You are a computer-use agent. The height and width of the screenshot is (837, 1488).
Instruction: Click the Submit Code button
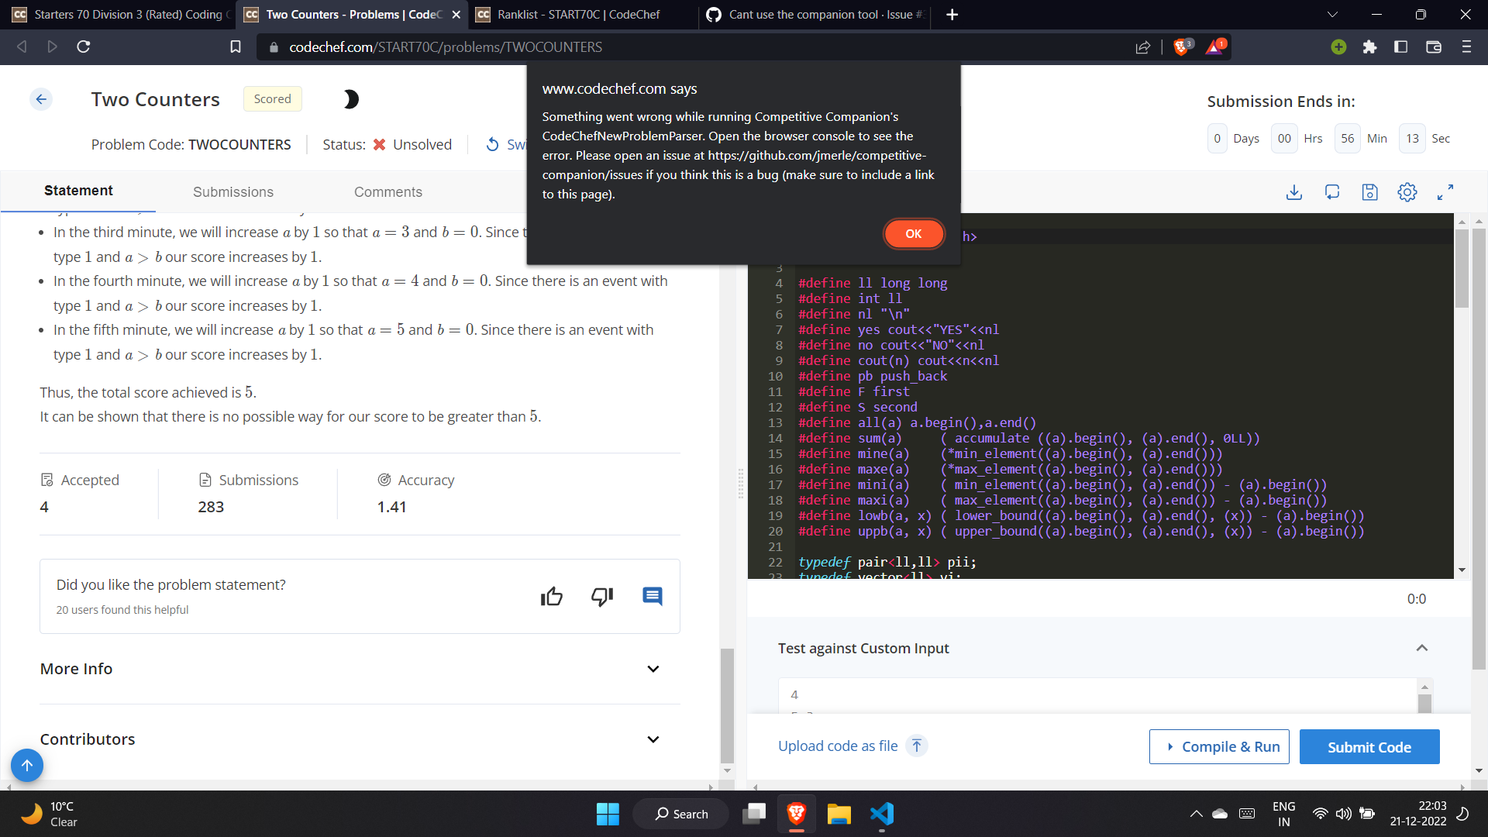pyautogui.click(x=1369, y=746)
